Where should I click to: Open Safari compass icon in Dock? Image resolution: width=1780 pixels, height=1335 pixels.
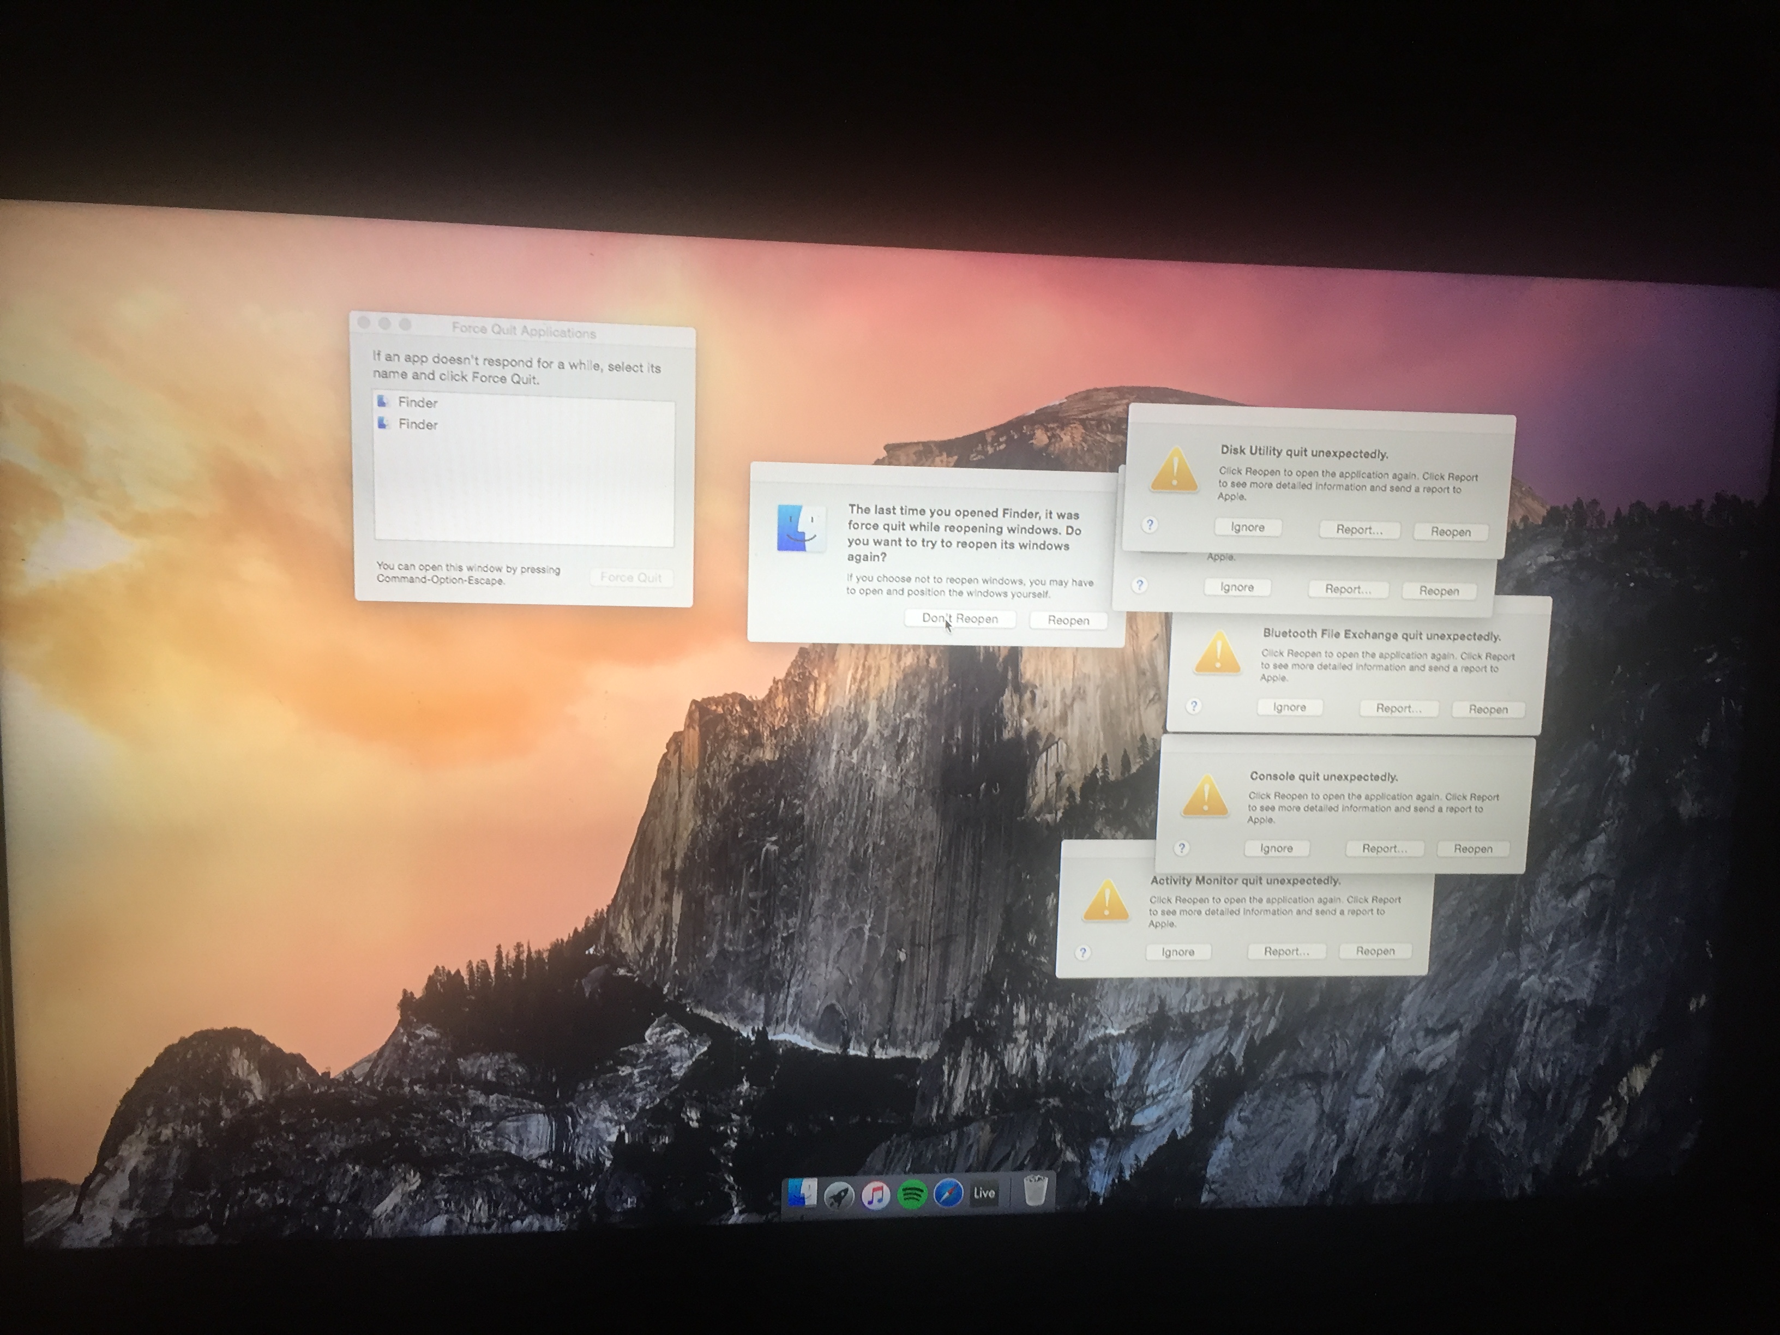pyautogui.click(x=948, y=1193)
